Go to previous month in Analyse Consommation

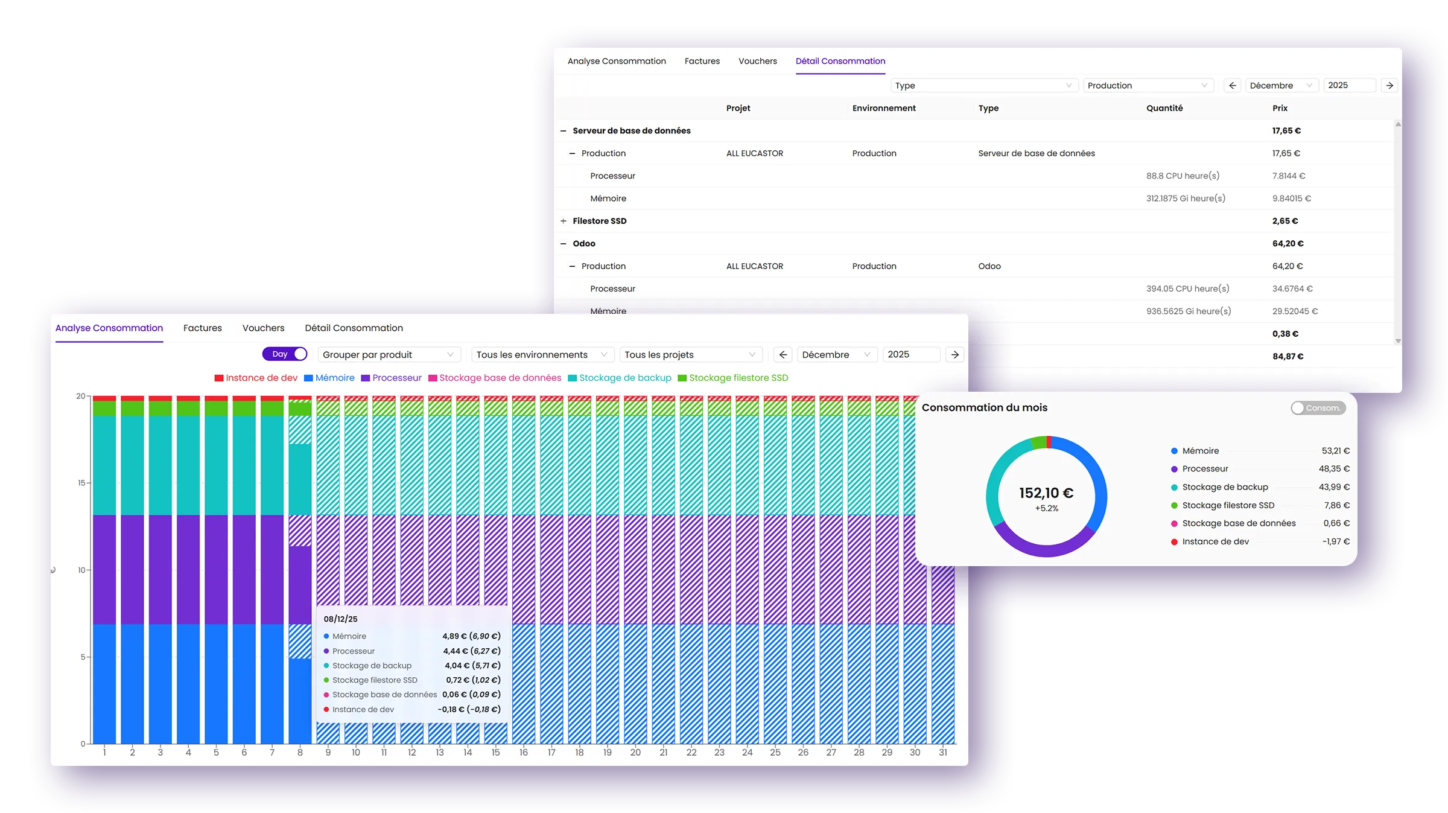[783, 354]
